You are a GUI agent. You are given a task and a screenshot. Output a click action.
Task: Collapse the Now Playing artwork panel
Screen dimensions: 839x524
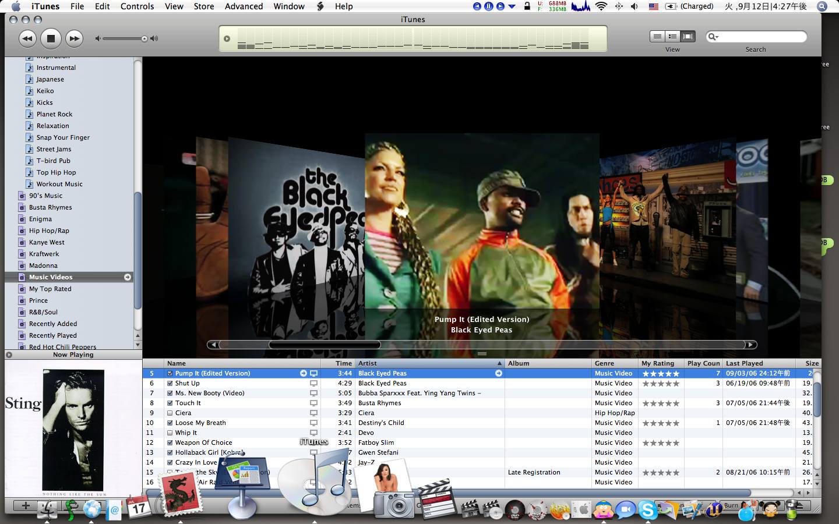point(9,355)
